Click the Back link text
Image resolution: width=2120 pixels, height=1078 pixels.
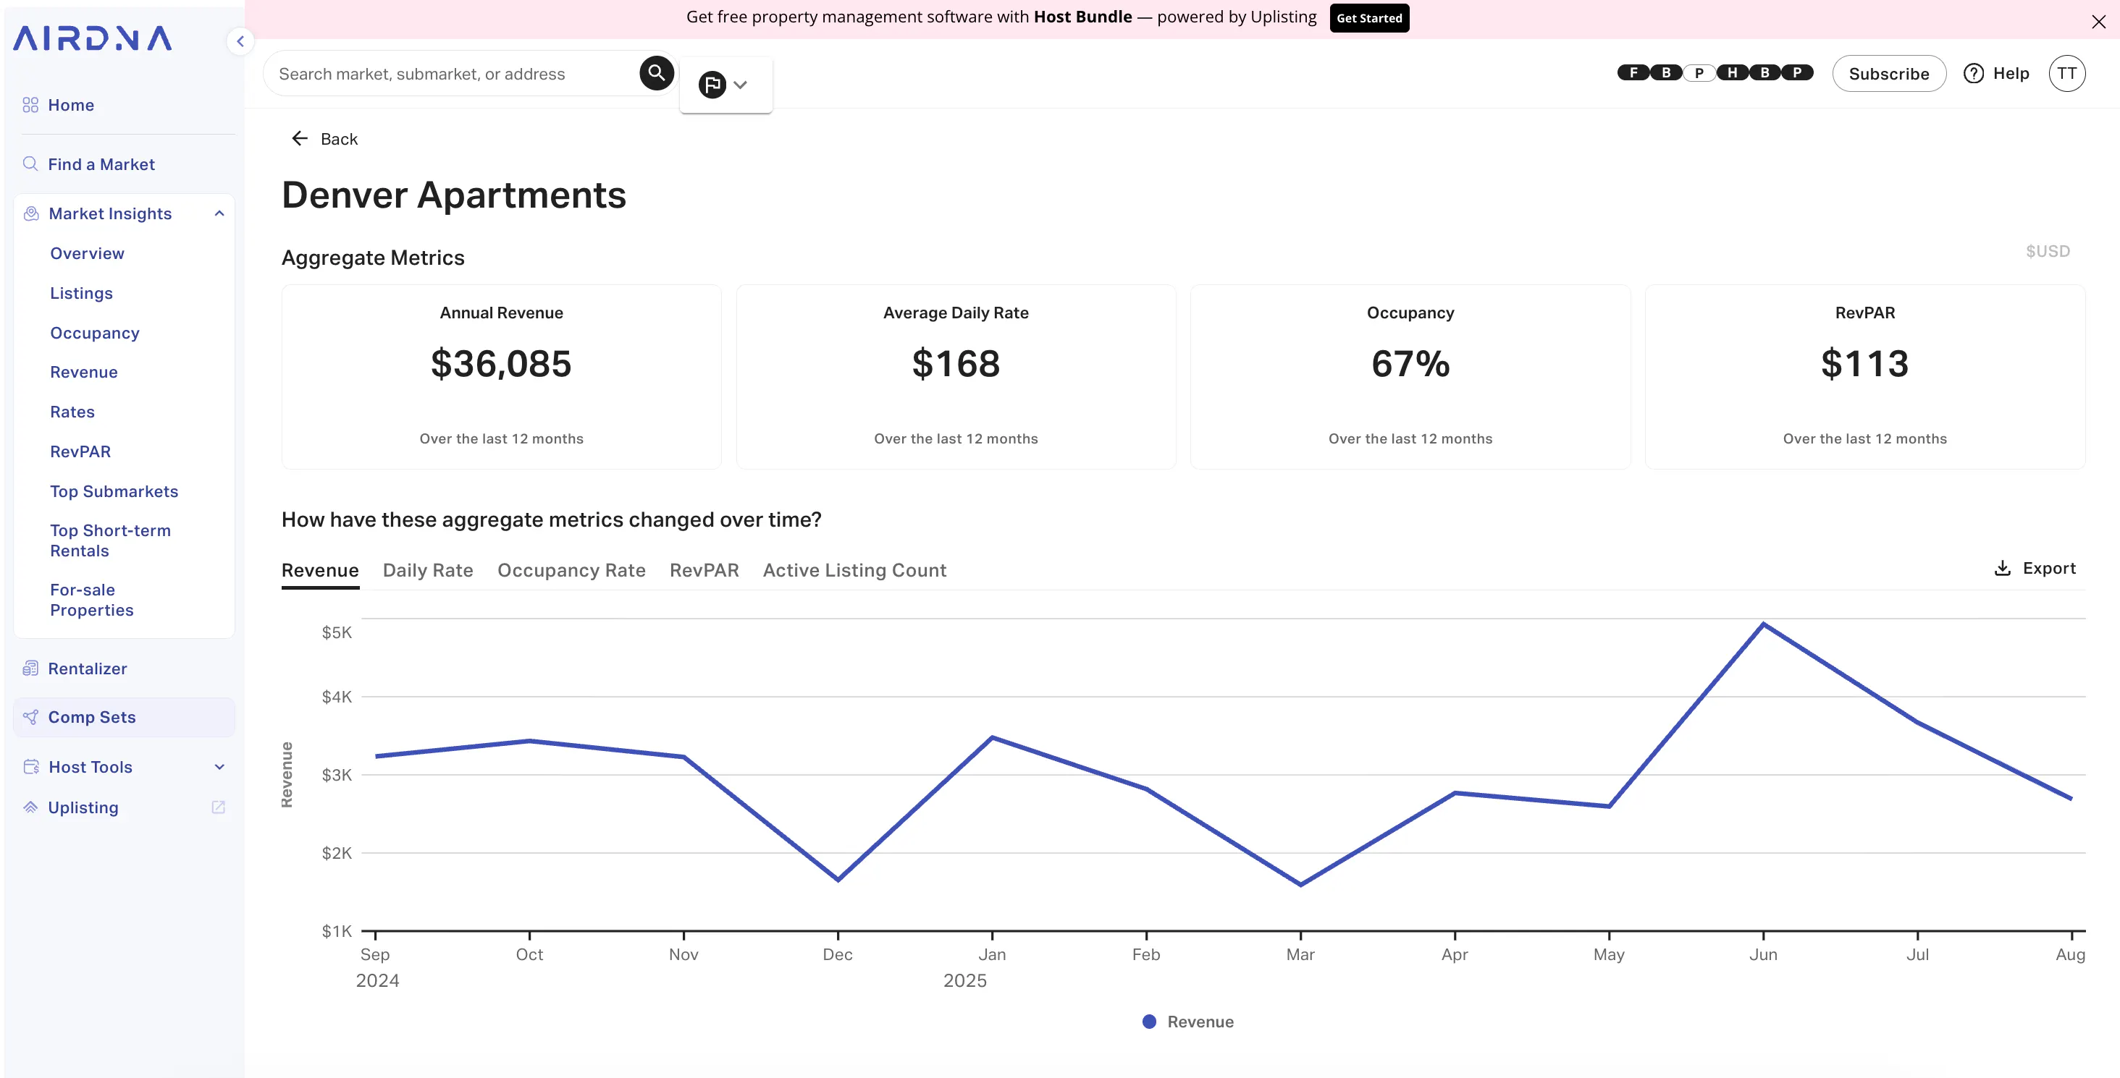click(339, 139)
